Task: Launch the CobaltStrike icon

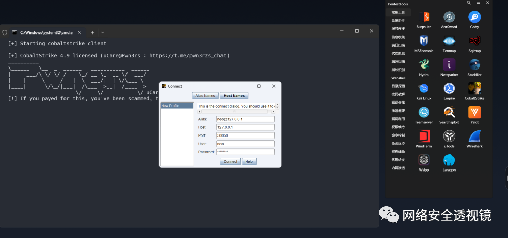Action: 474,88
